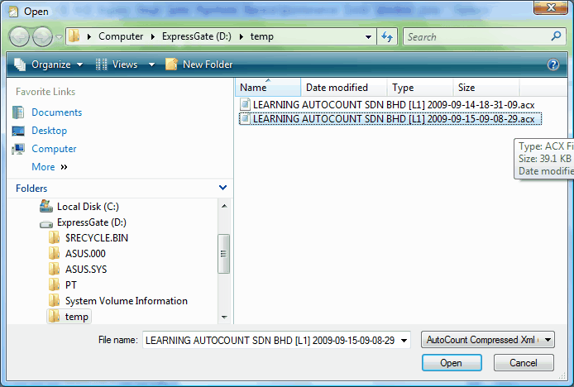Click the folder icon in address bar

pyautogui.click(x=74, y=36)
